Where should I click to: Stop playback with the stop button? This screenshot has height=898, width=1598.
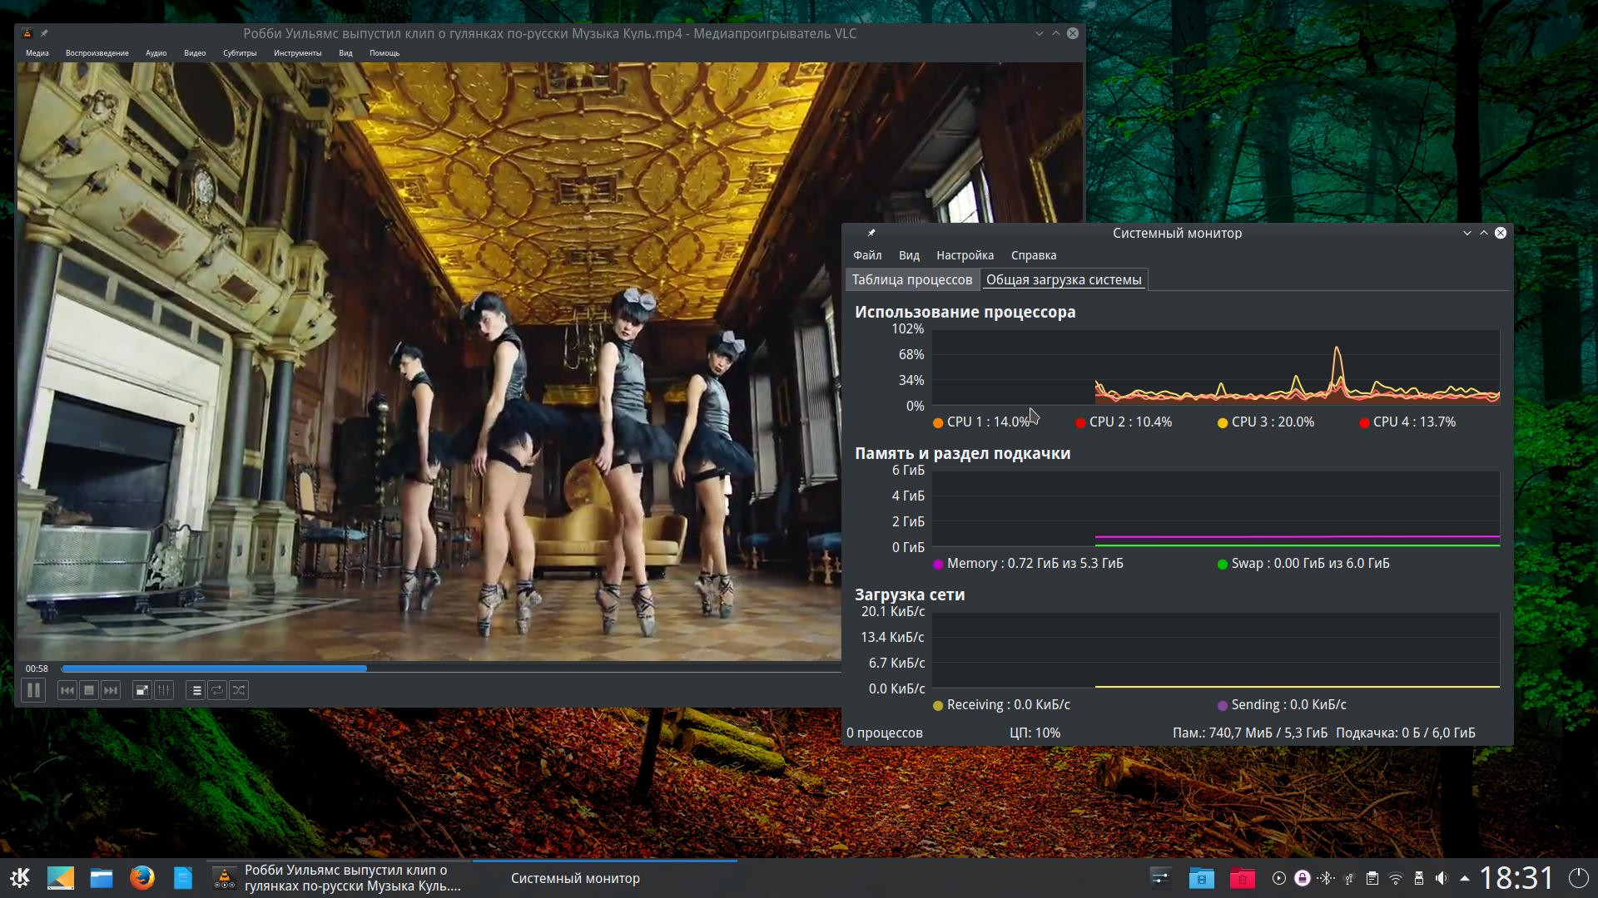(x=89, y=690)
